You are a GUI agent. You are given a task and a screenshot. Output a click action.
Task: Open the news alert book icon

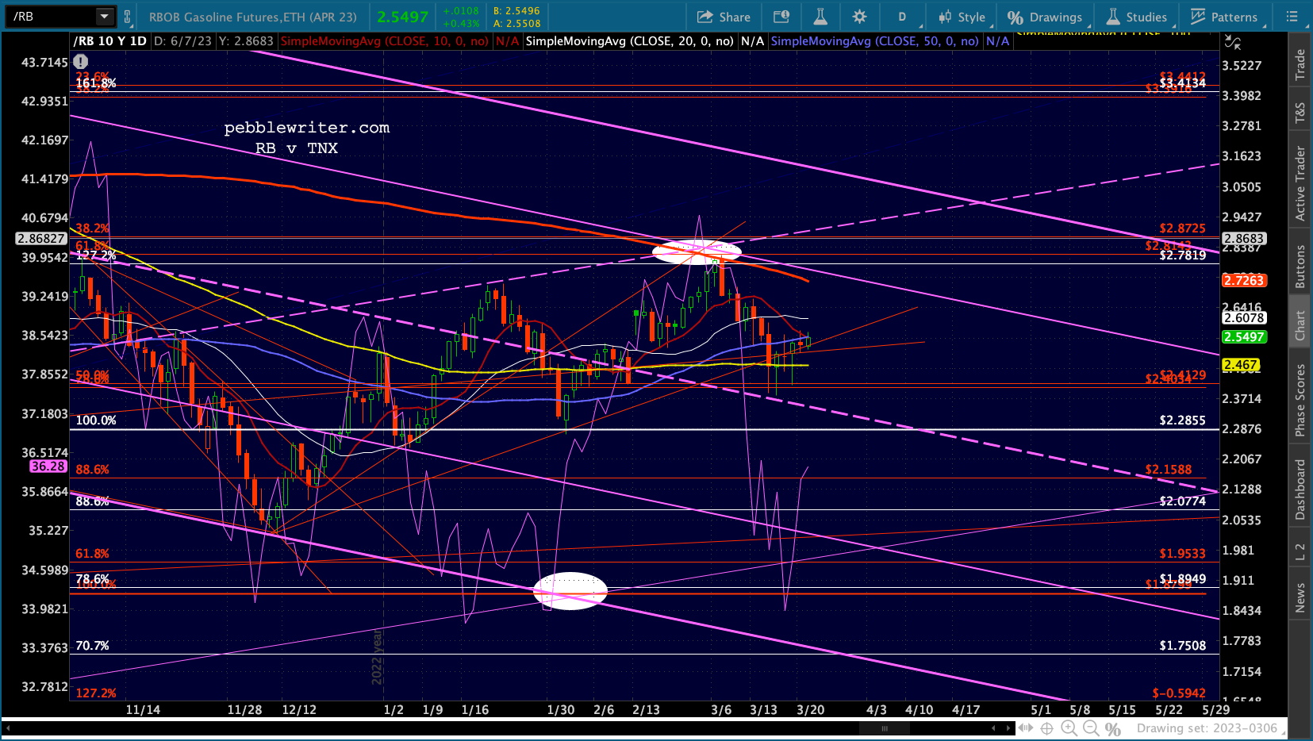pyautogui.click(x=781, y=17)
